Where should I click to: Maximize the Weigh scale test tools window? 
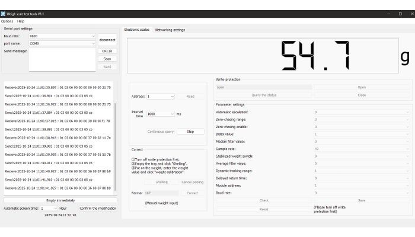(400, 14)
